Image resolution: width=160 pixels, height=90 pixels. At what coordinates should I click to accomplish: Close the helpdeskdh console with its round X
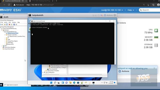pos(115,15)
